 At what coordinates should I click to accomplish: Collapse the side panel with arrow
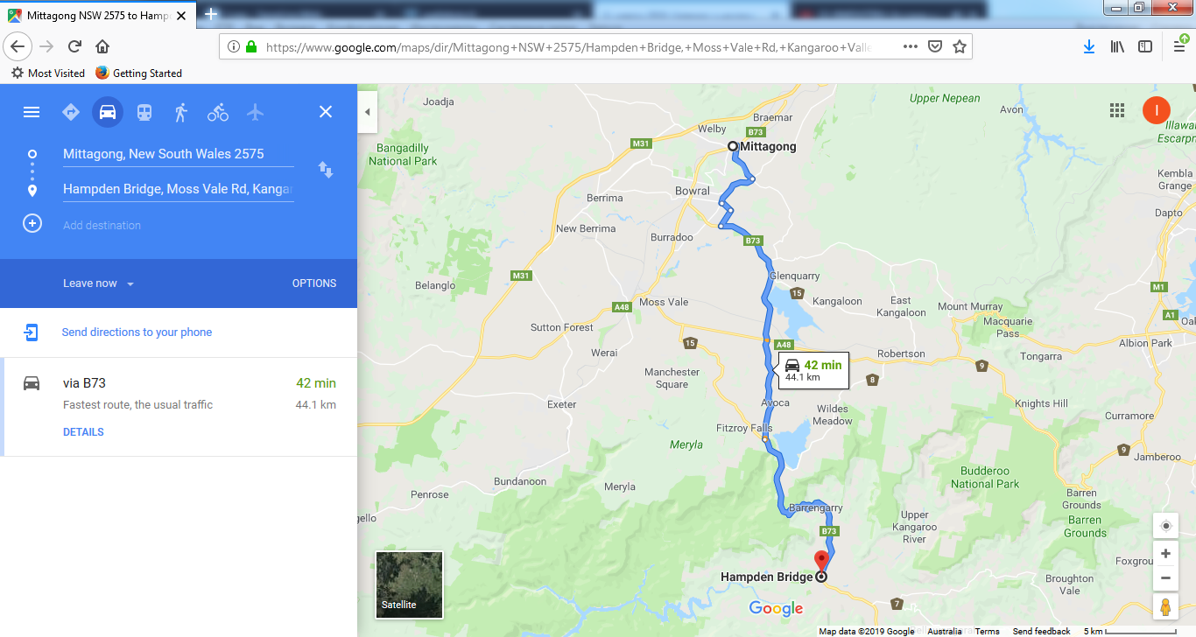(367, 112)
